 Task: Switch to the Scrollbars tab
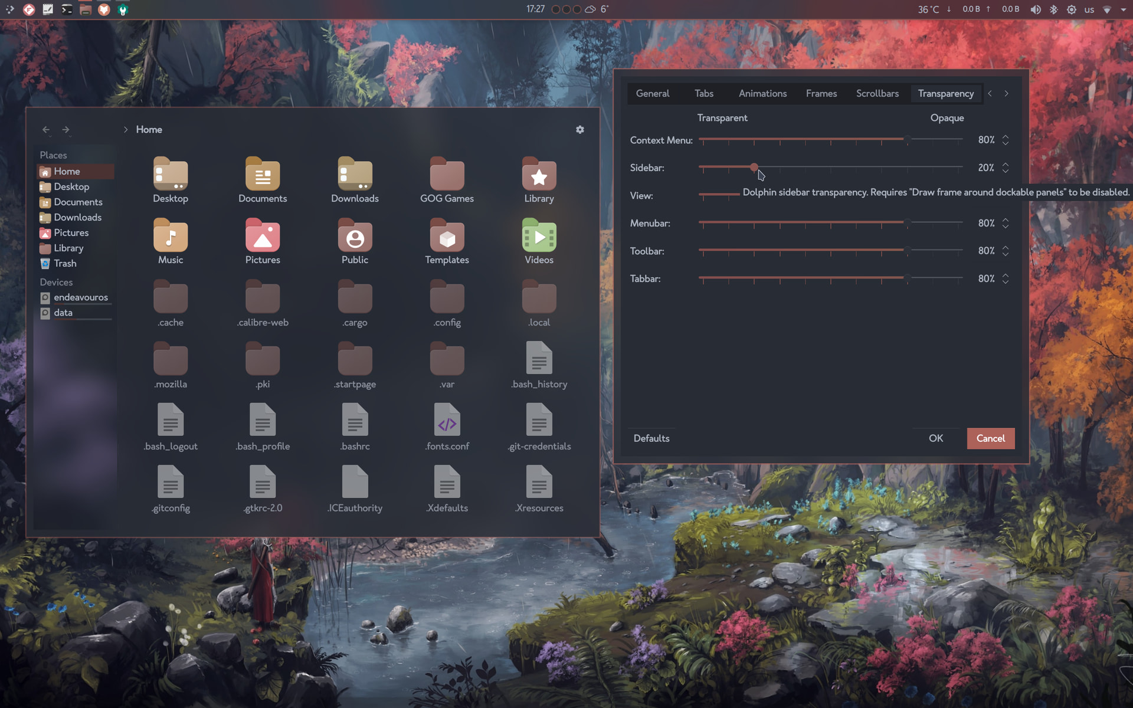[x=877, y=94]
